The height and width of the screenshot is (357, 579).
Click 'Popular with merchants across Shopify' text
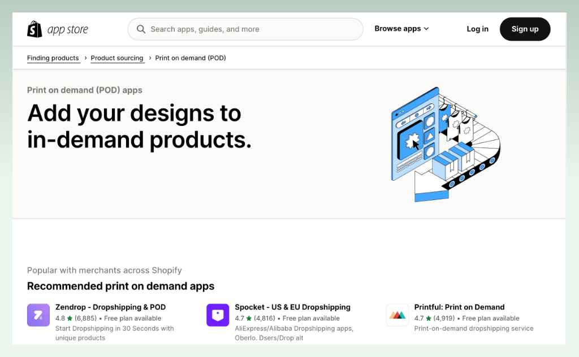coord(105,271)
